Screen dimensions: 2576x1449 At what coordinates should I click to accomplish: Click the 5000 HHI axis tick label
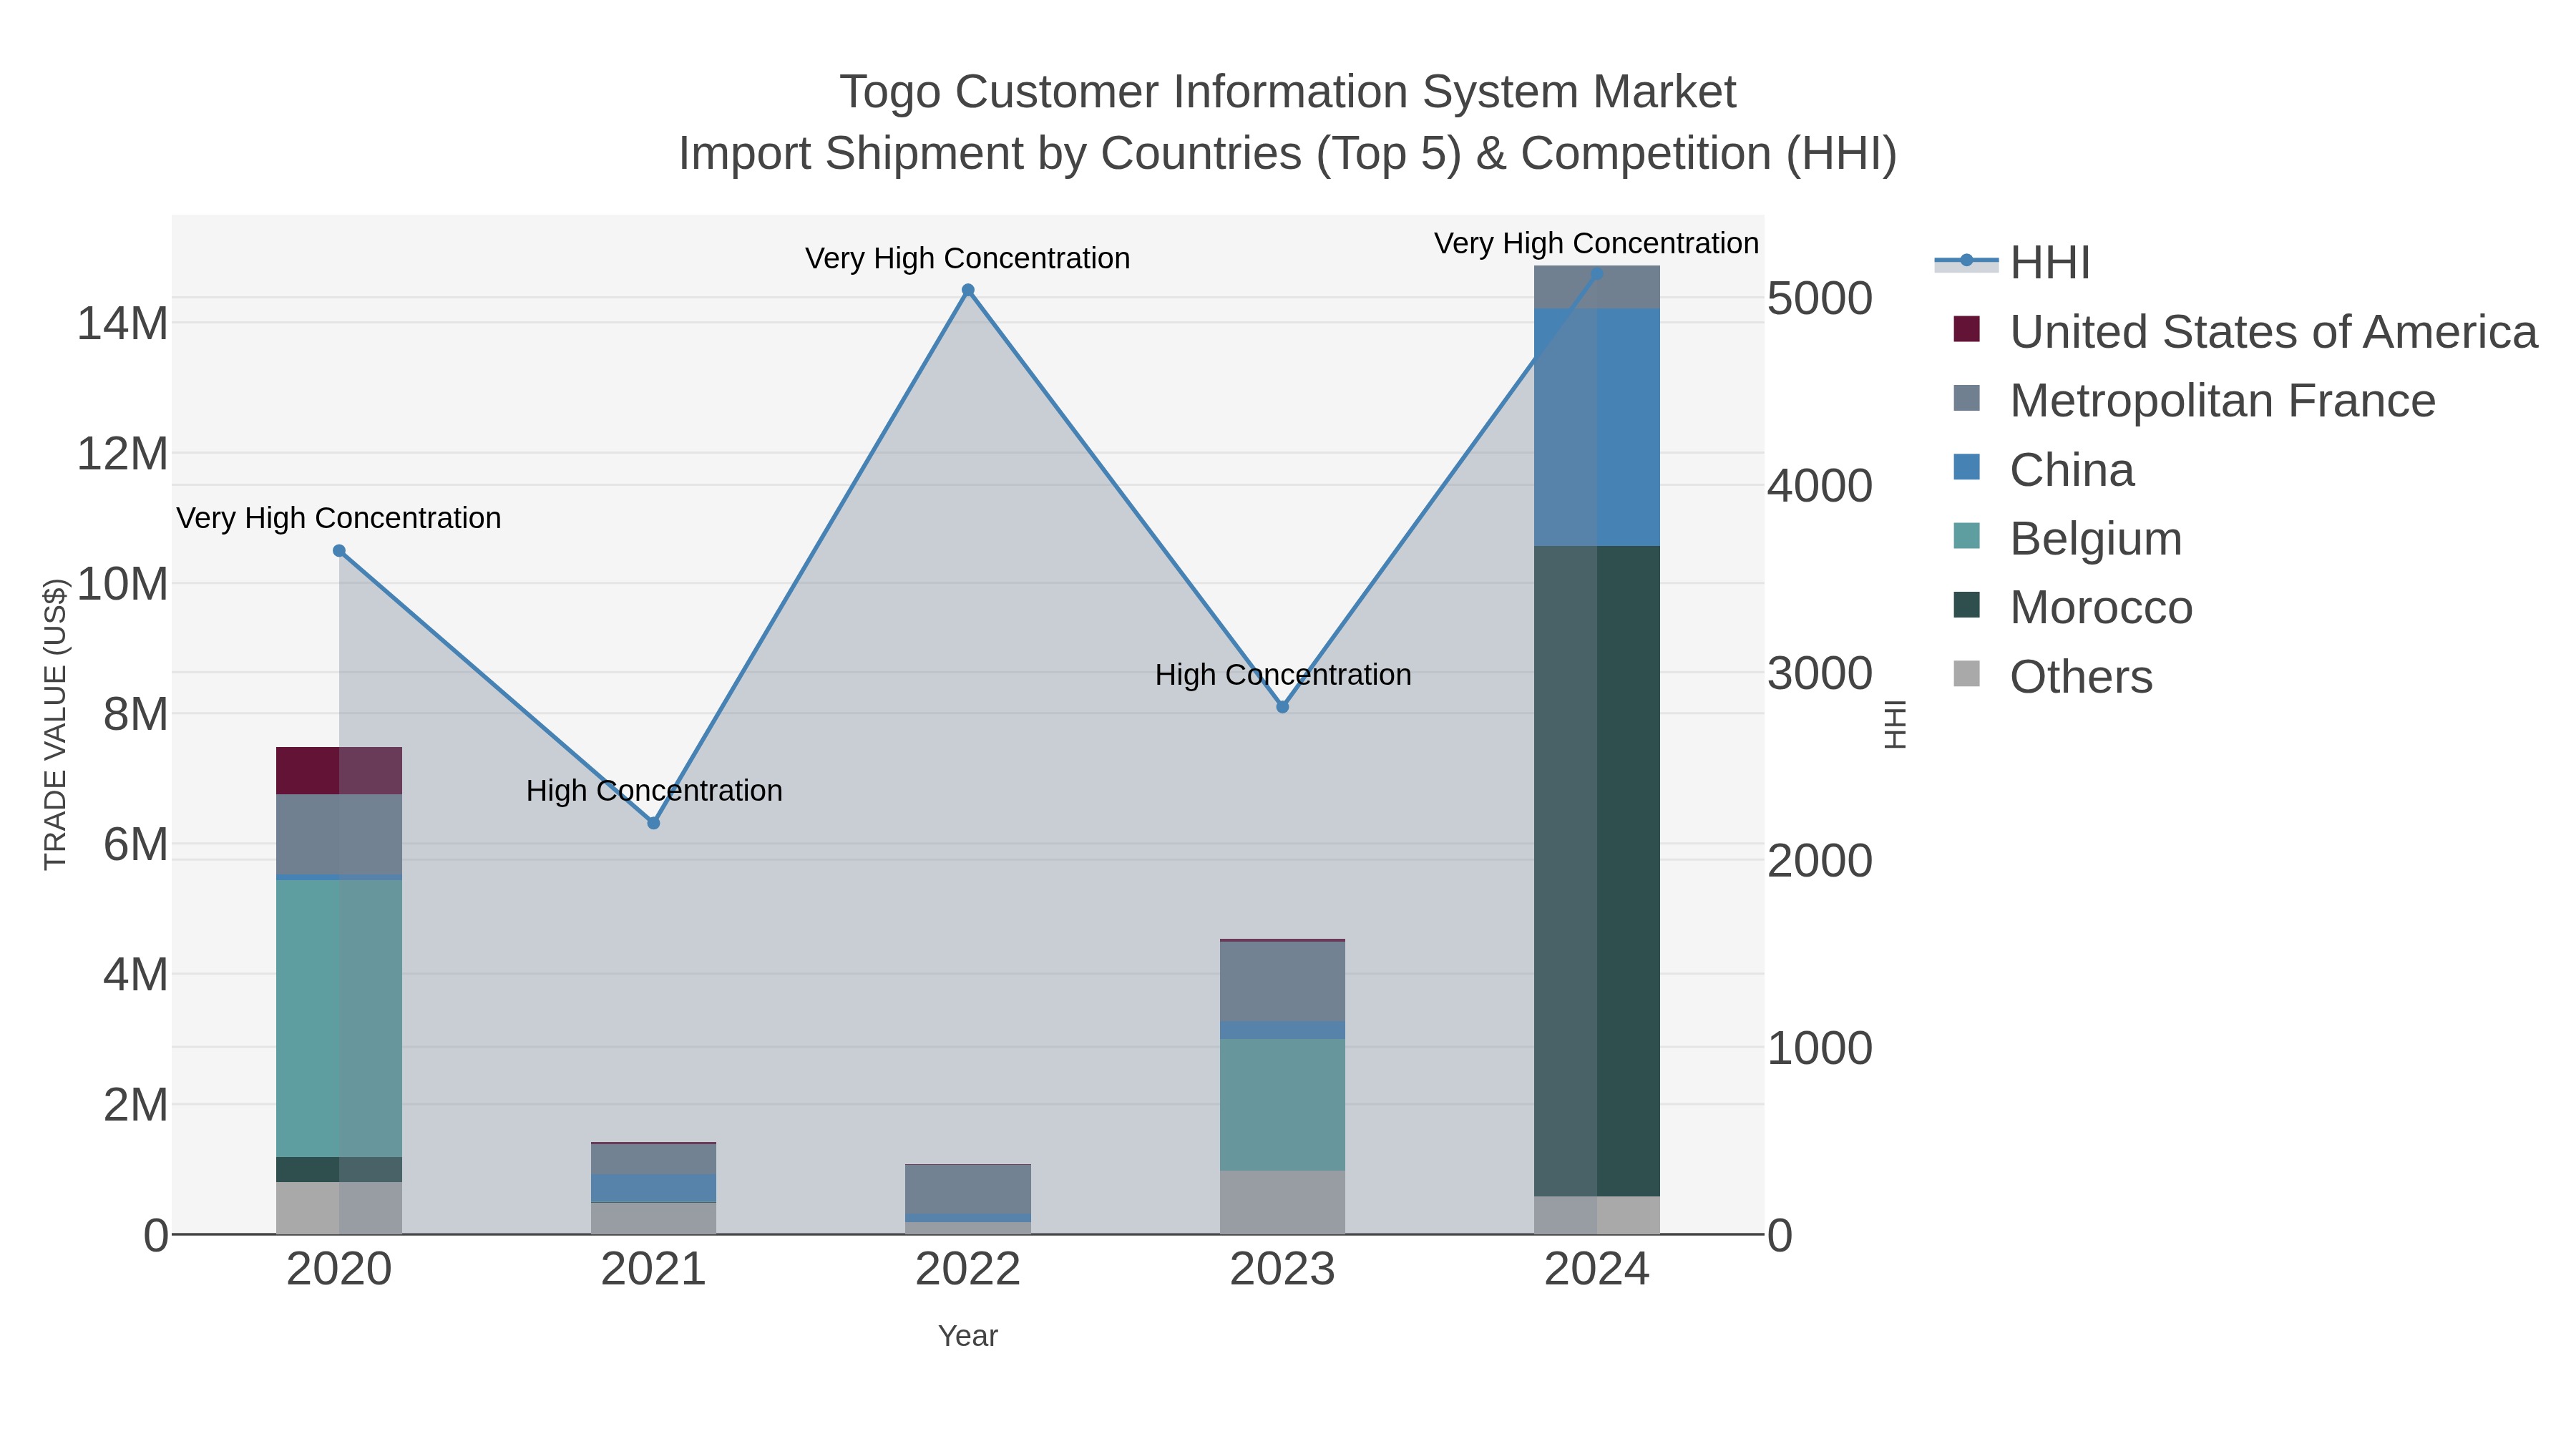tap(1820, 298)
